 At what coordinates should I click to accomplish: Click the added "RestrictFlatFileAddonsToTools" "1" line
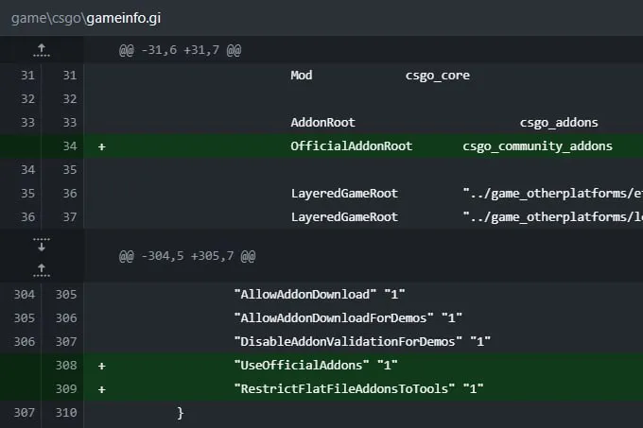click(x=358, y=388)
